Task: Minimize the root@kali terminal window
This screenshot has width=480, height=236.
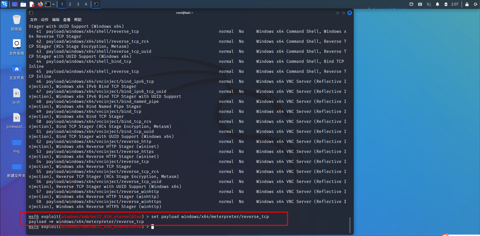Action: (338, 13)
